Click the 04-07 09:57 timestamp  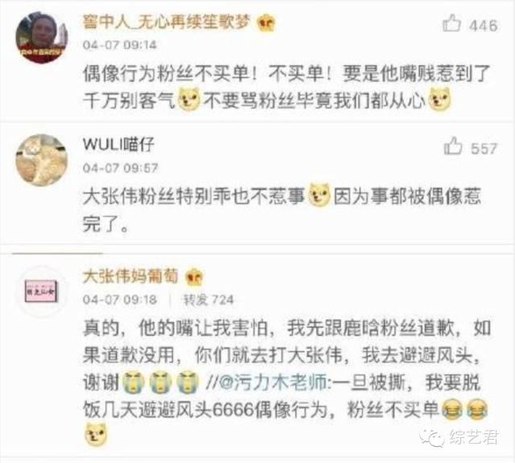point(120,168)
